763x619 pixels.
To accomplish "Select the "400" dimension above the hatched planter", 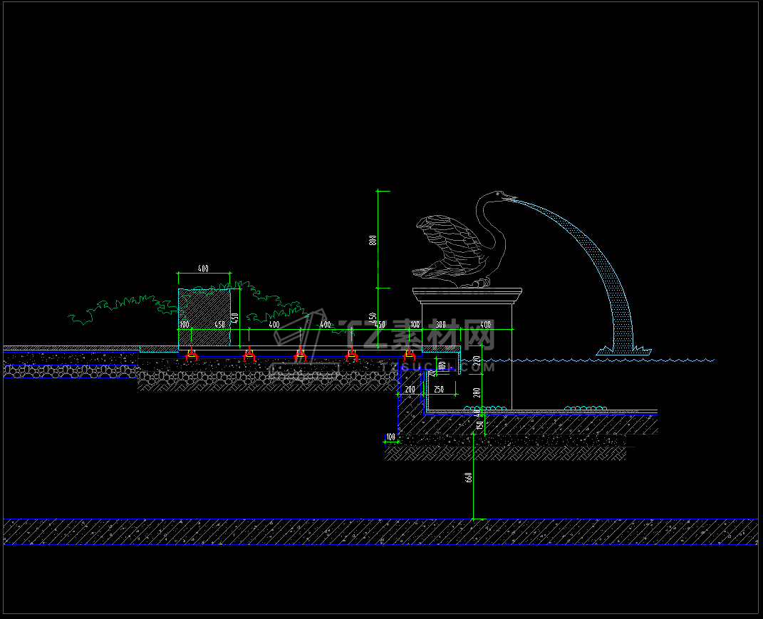I will 204,269.
